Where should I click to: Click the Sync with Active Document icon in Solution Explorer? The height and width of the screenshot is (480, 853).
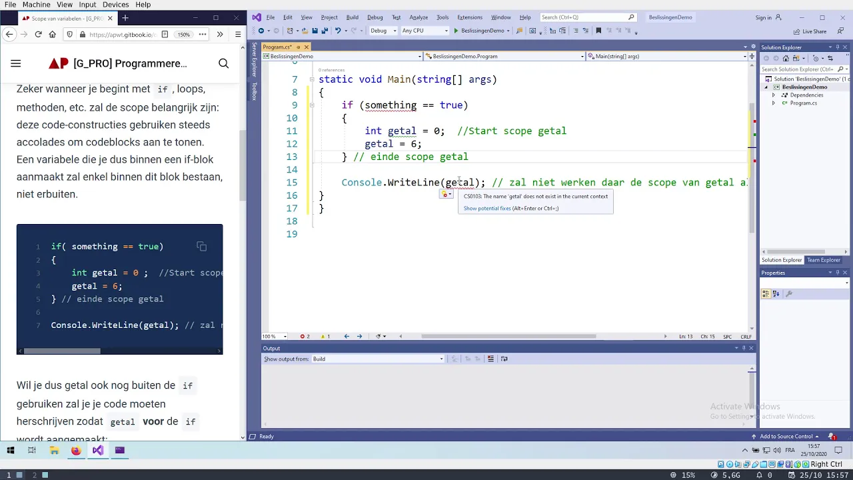[830, 59]
